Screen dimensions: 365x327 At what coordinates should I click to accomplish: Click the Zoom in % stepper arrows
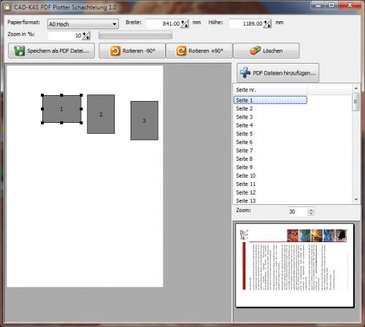(x=86, y=36)
